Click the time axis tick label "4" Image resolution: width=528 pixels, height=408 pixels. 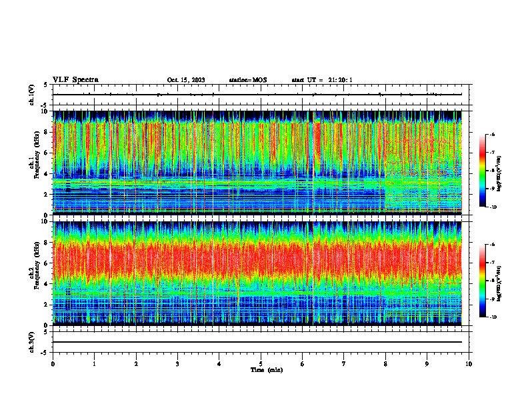pyautogui.click(x=219, y=364)
